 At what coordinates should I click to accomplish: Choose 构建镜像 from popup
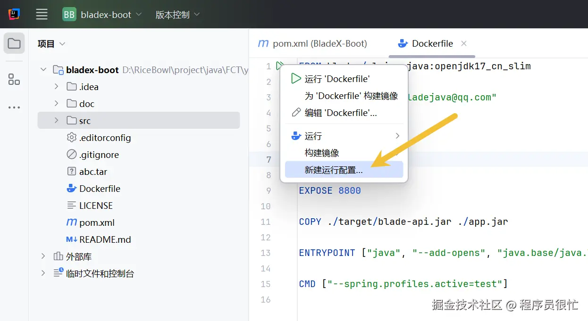(x=344, y=153)
